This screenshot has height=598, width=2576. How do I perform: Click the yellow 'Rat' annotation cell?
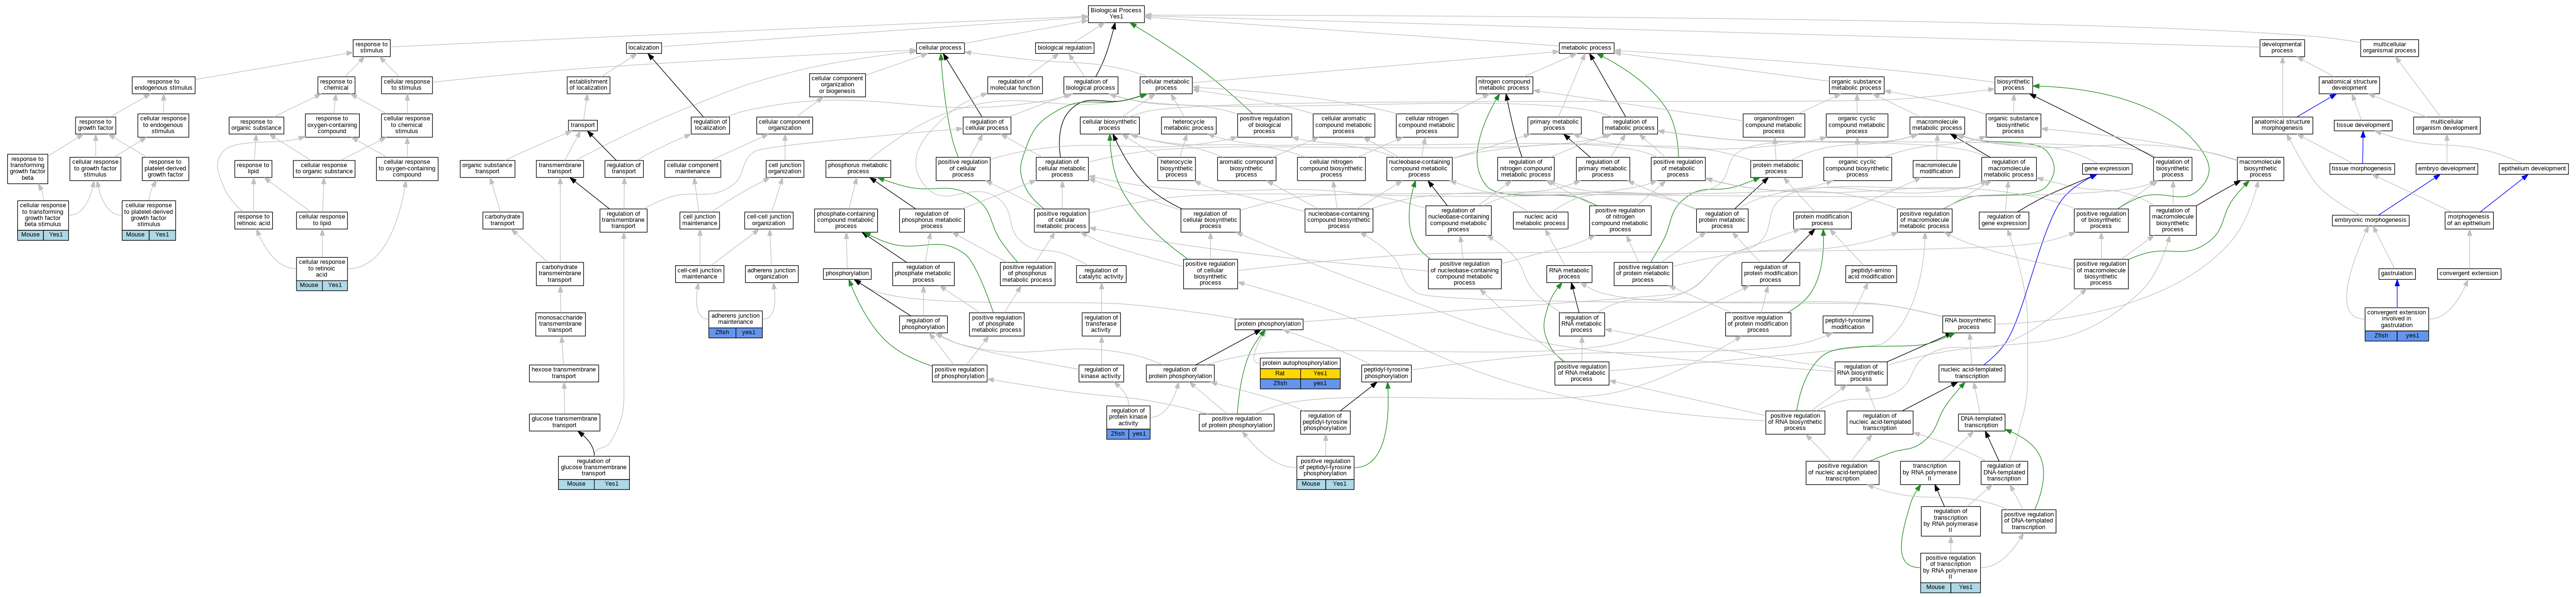(x=1280, y=373)
